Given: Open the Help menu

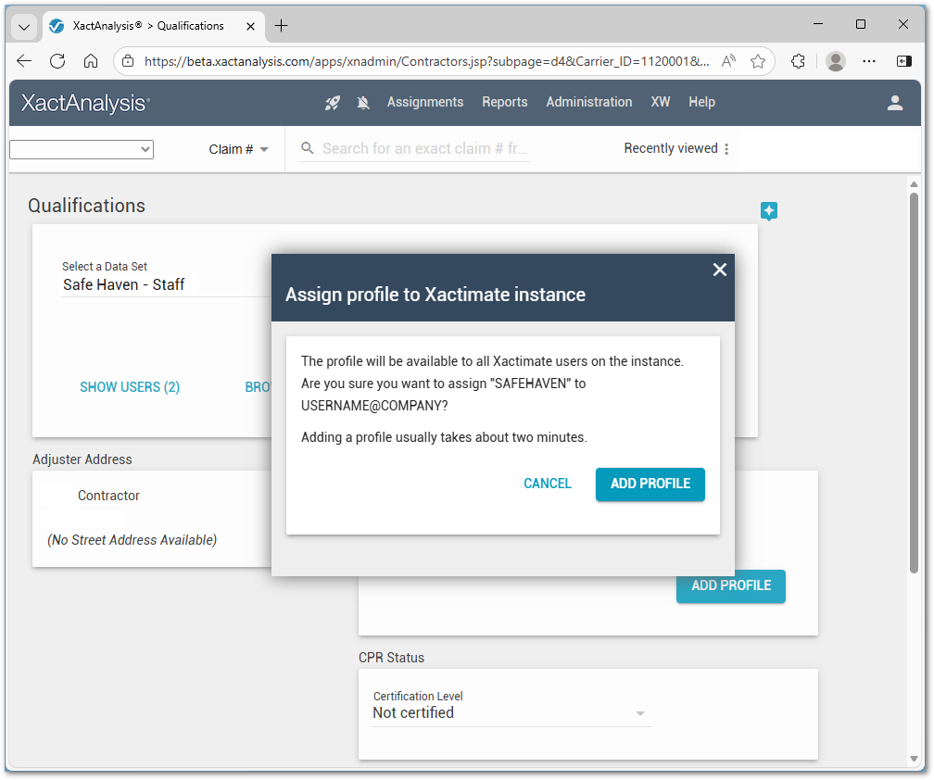Looking at the screenshot, I should [701, 103].
